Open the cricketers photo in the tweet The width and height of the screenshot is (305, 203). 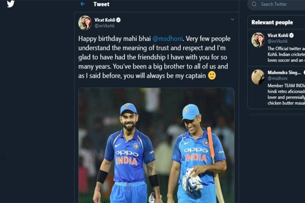pyautogui.click(x=156, y=145)
